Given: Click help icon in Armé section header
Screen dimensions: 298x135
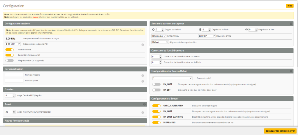Looking at the screenshot, I should [x=144, y=105].
